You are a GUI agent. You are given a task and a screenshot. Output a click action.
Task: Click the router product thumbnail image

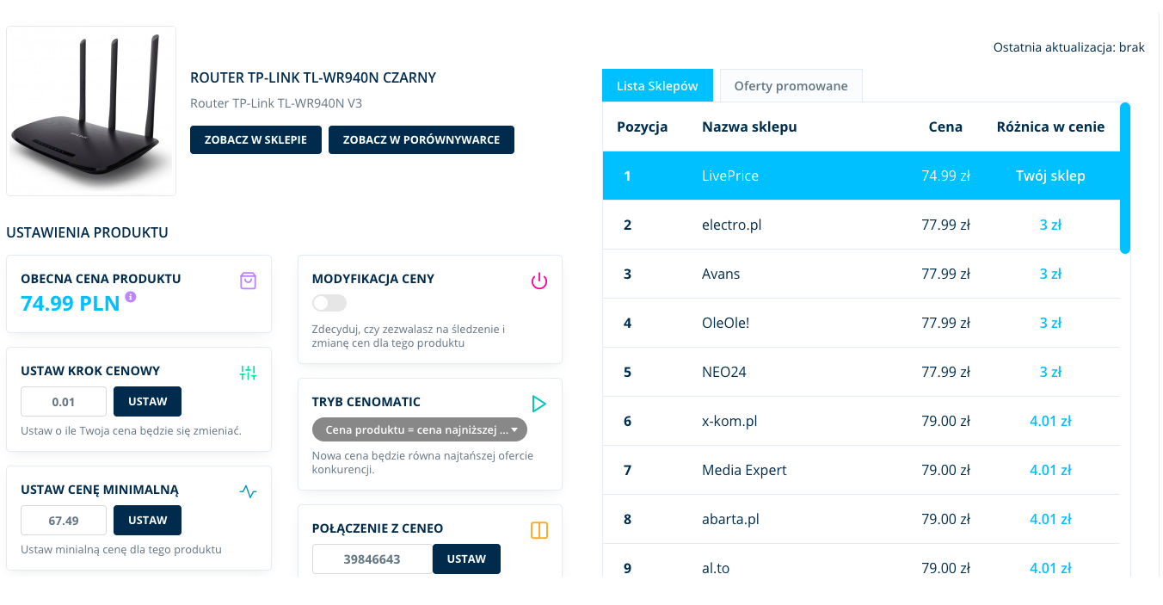tap(91, 111)
